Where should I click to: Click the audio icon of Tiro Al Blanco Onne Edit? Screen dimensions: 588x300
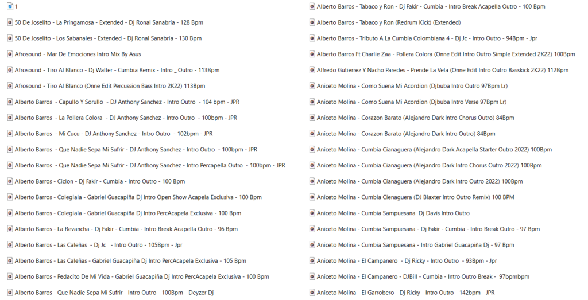click(x=10, y=86)
